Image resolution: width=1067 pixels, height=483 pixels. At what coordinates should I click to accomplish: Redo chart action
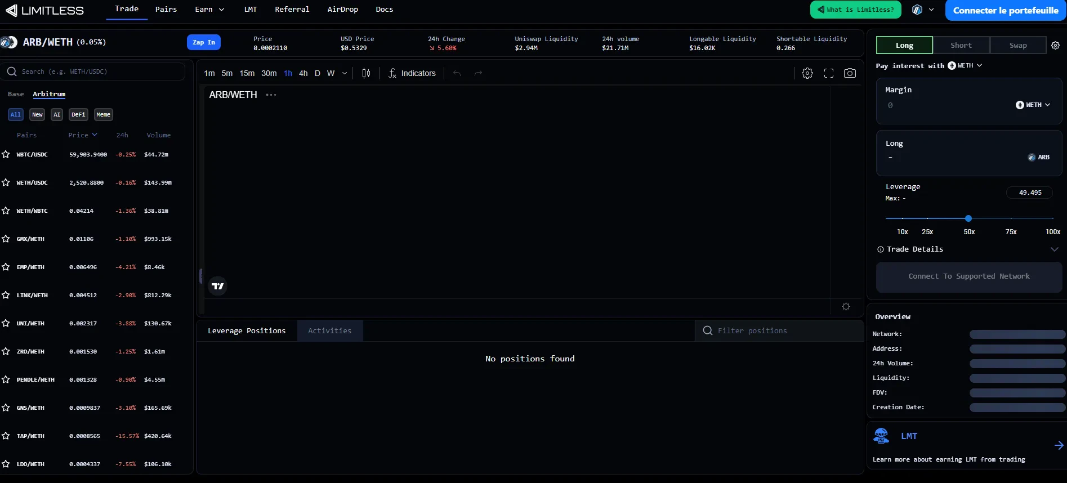(x=478, y=73)
